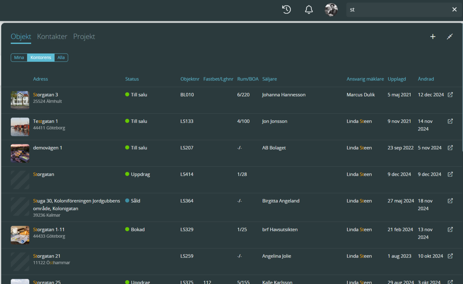Click object number LS329
The image size is (463, 284).
tap(187, 229)
